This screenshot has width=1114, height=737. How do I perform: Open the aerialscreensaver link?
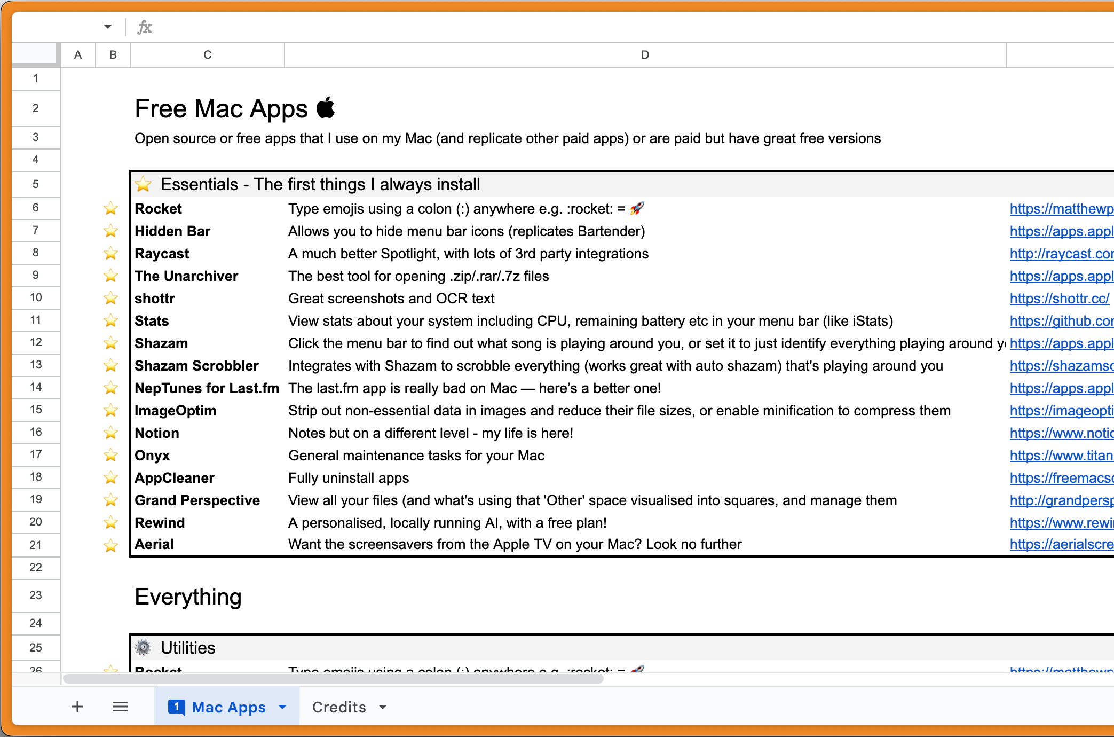point(1061,544)
